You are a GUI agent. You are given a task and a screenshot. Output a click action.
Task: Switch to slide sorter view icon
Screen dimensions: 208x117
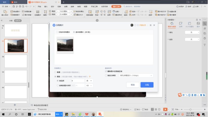(156, 109)
